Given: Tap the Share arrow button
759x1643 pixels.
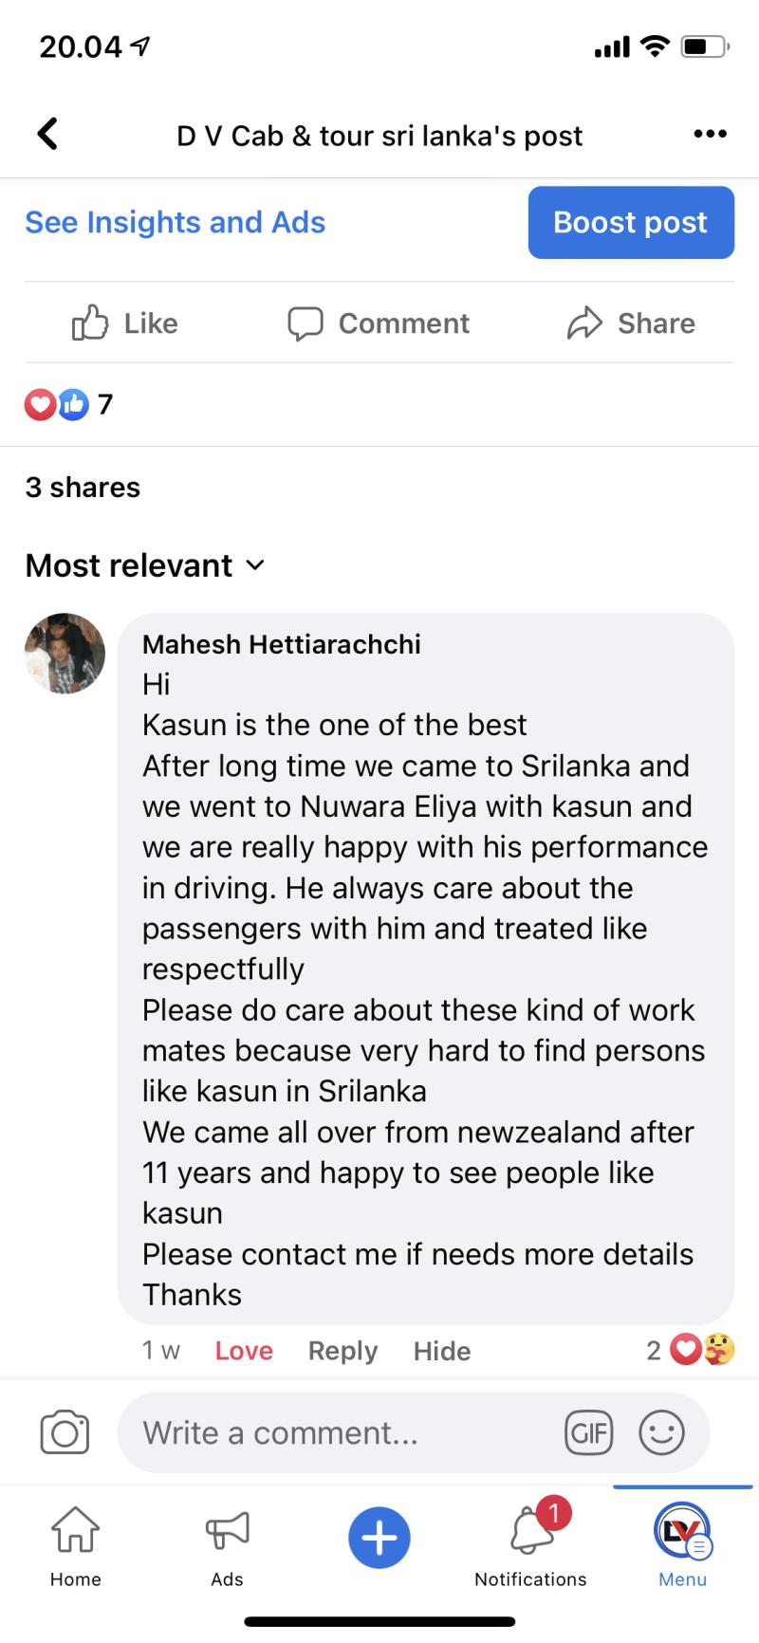Looking at the screenshot, I should (x=631, y=323).
